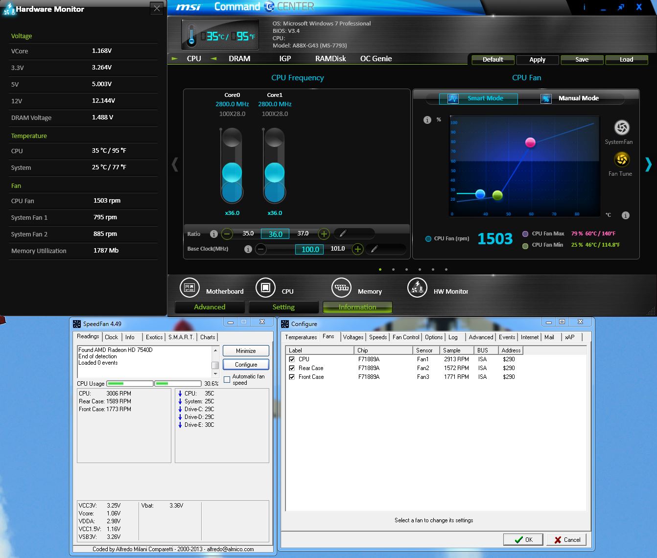Click the Save button
The width and height of the screenshot is (657, 558).
tap(582, 60)
